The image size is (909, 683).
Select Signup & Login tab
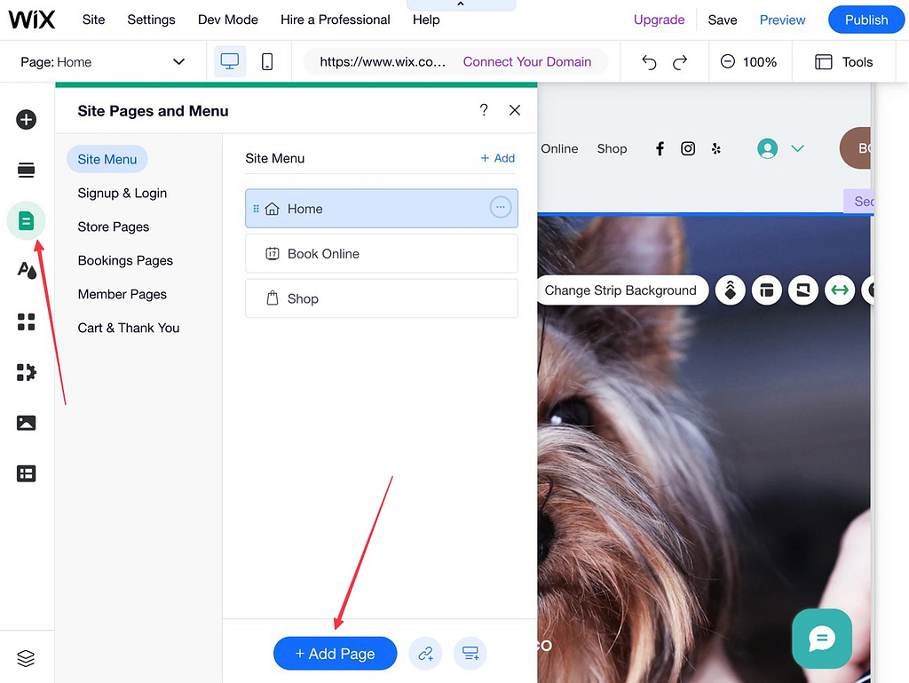pyautogui.click(x=123, y=193)
